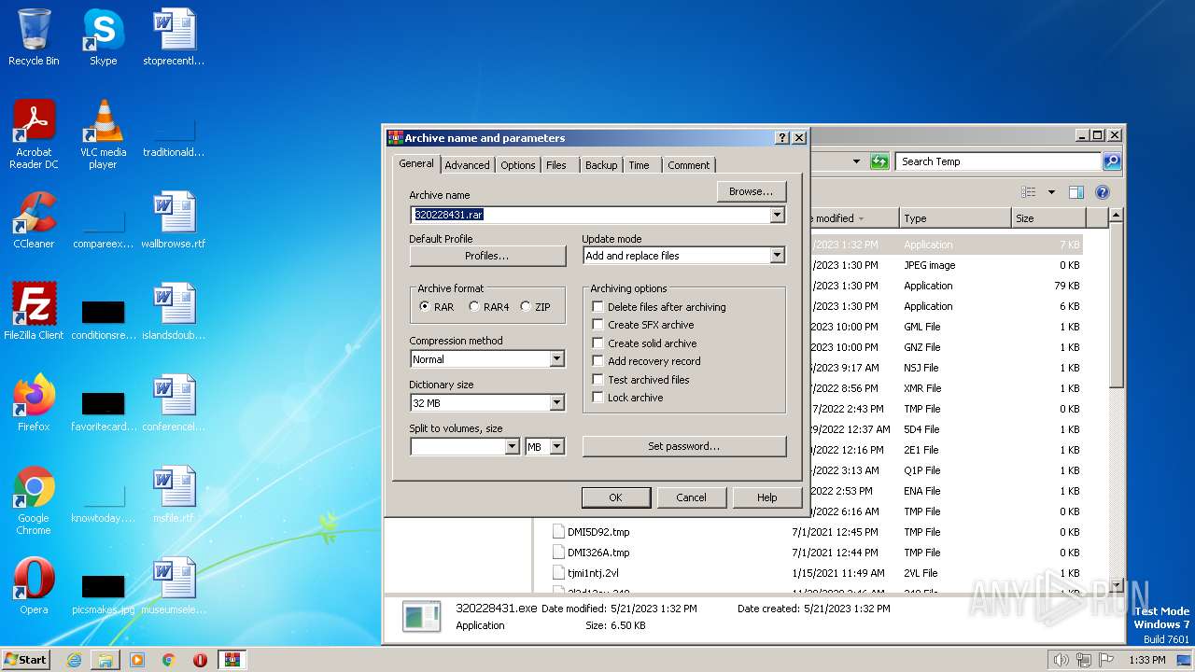Image resolution: width=1195 pixels, height=672 pixels.
Task: Open Firefox desktop shortcut
Action: [34, 403]
